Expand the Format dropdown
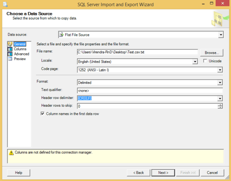The width and height of the screenshot is (231, 181). click(x=220, y=82)
